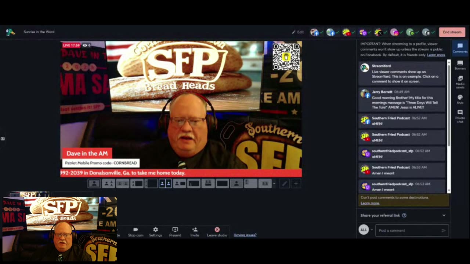Image resolution: width=470 pixels, height=264 pixels.
Task: Click the YouTube destination avatar
Action: click(346, 32)
